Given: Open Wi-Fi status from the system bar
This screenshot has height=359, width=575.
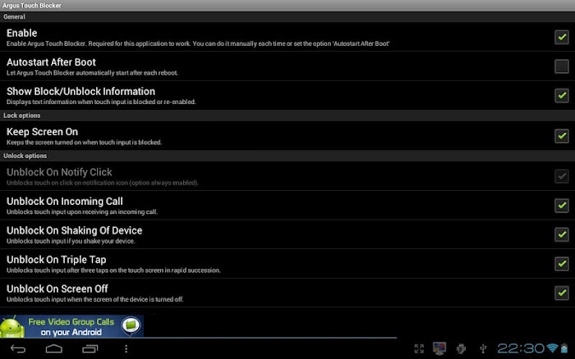Looking at the screenshot, I should pos(552,348).
